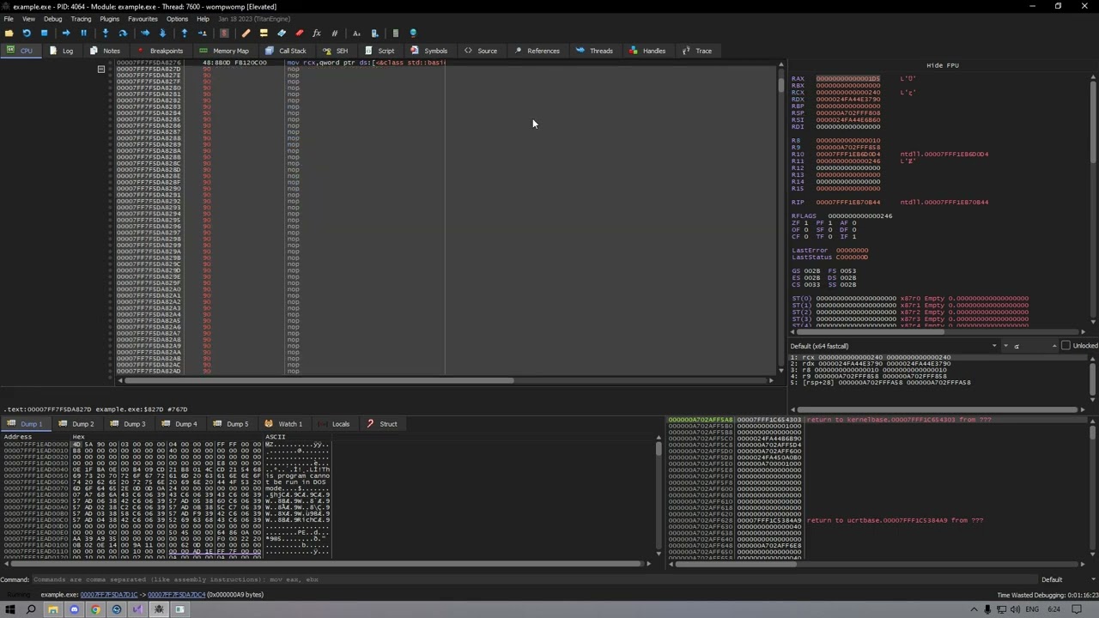Screen dimensions: 1099x618
Task: Open Chrome from the taskbar
Action: pyautogui.click(x=95, y=609)
